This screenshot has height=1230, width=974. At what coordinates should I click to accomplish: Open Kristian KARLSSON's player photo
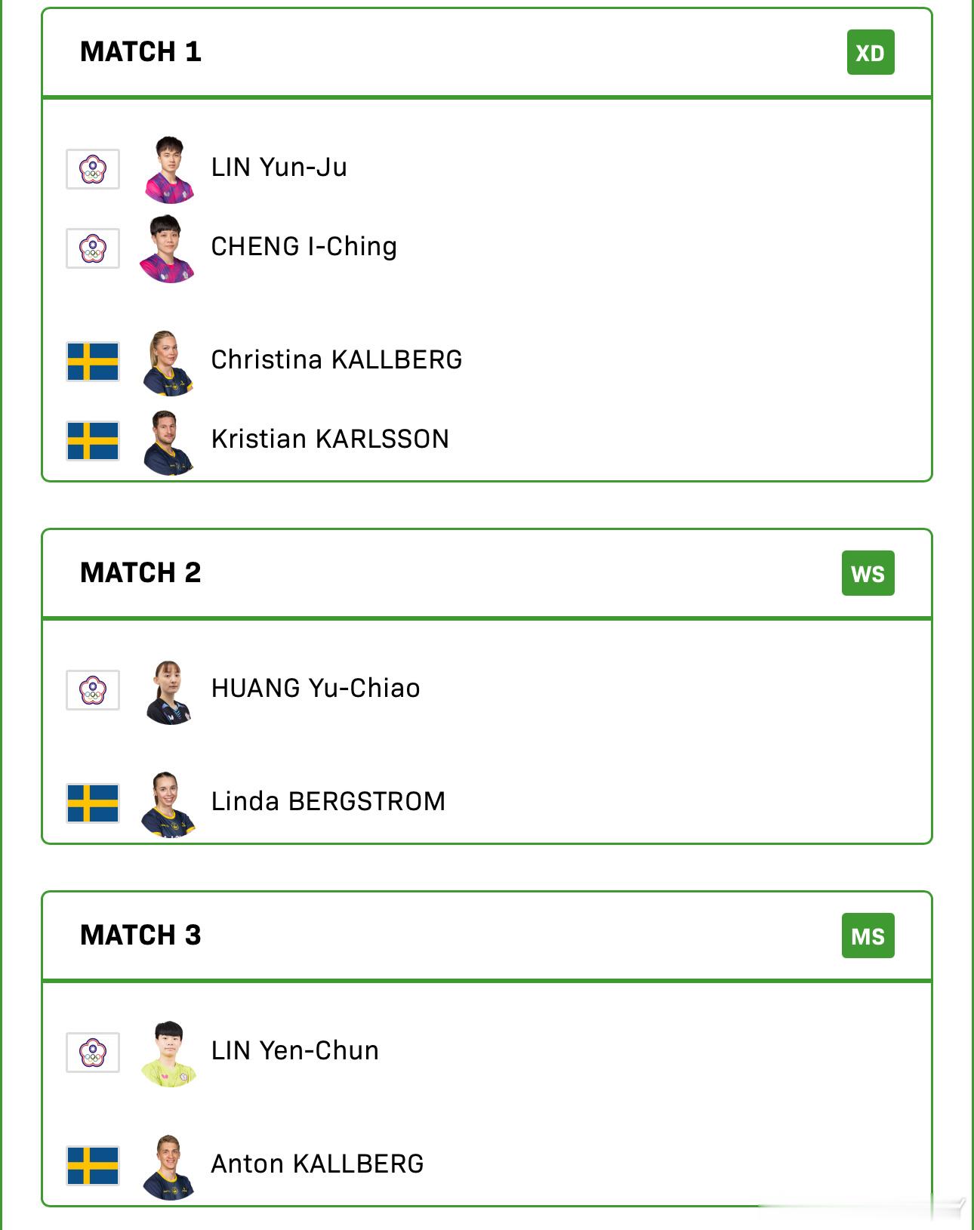(x=169, y=442)
